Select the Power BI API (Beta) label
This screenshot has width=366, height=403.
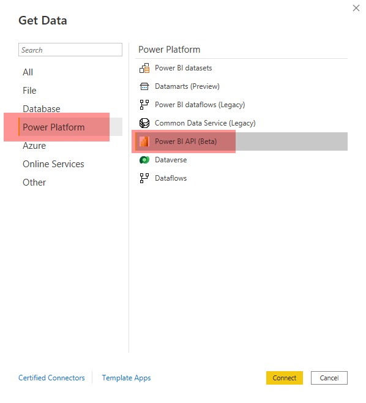coord(185,141)
